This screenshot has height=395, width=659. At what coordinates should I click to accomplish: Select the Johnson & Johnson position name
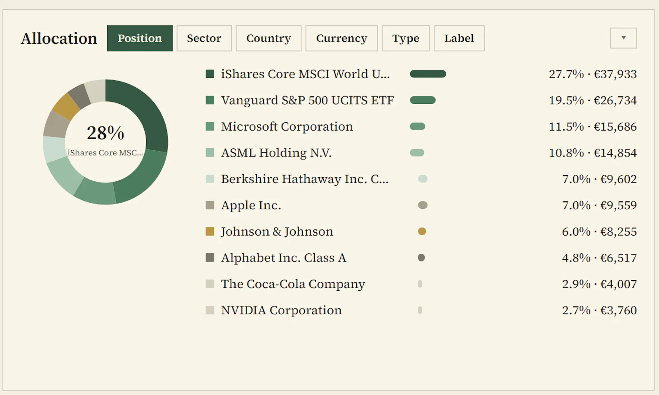point(277,231)
